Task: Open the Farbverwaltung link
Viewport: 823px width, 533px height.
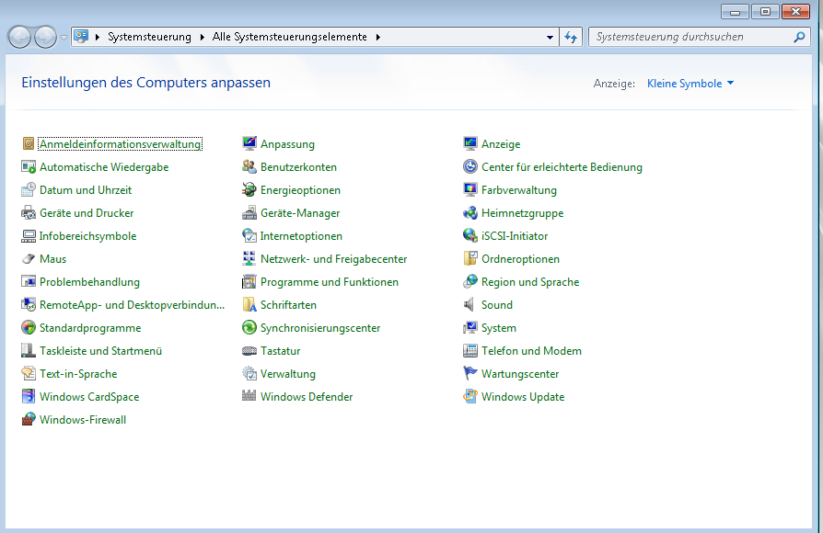Action: pyautogui.click(x=519, y=190)
